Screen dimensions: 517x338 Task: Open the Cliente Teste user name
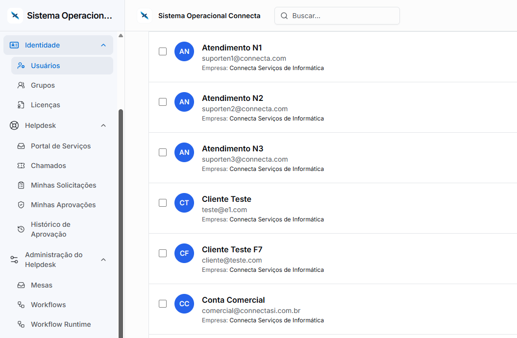(x=226, y=199)
